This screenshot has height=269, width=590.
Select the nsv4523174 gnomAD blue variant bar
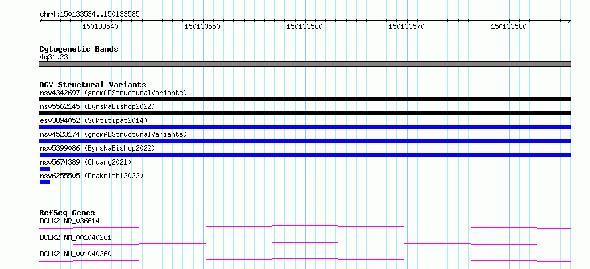[305, 141]
